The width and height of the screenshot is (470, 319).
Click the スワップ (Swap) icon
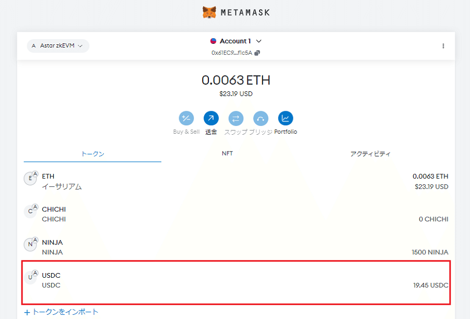point(236,119)
